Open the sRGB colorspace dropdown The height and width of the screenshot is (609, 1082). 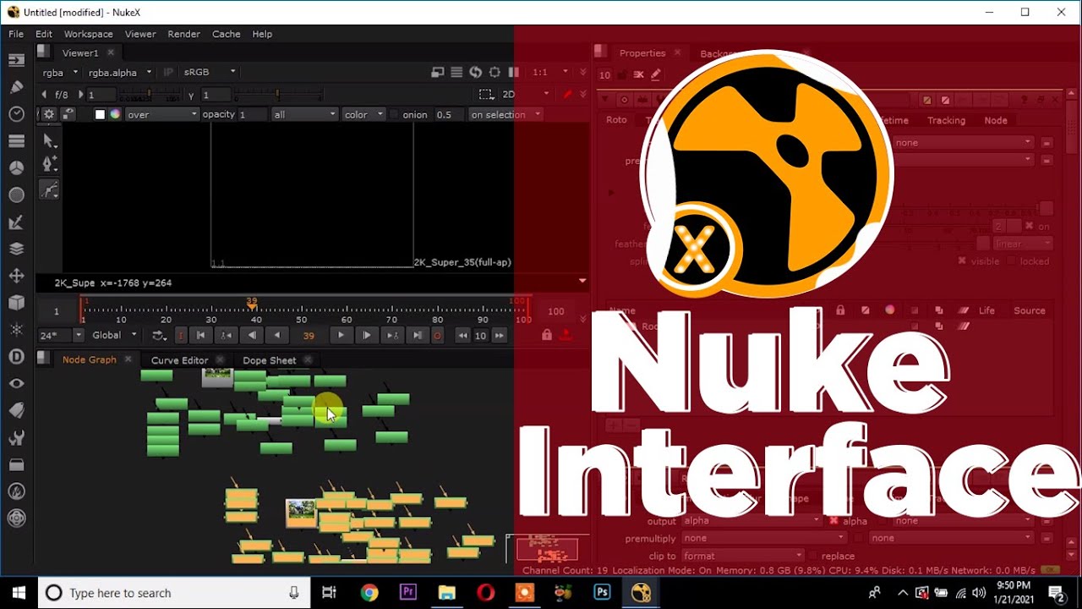pos(210,73)
